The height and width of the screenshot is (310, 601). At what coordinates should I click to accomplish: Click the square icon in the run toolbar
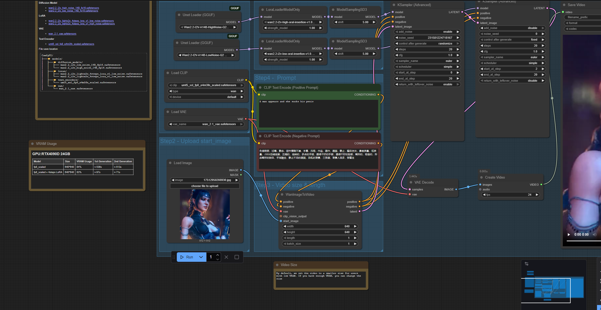pyautogui.click(x=237, y=257)
